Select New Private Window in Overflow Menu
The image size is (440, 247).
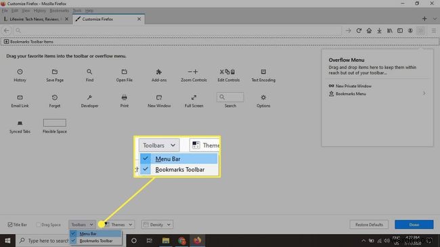click(377, 86)
